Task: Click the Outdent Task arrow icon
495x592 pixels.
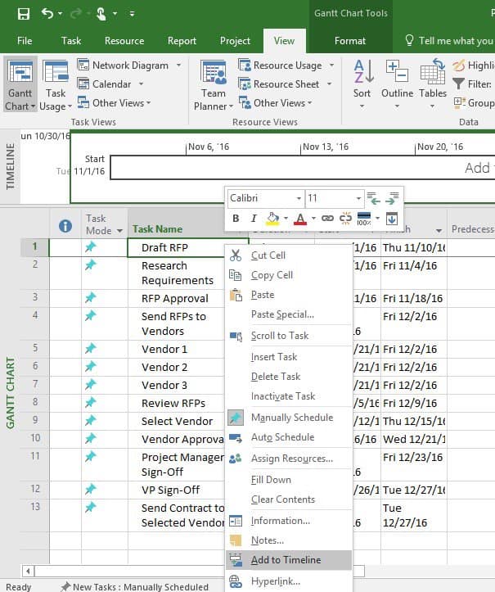Action: (x=374, y=198)
